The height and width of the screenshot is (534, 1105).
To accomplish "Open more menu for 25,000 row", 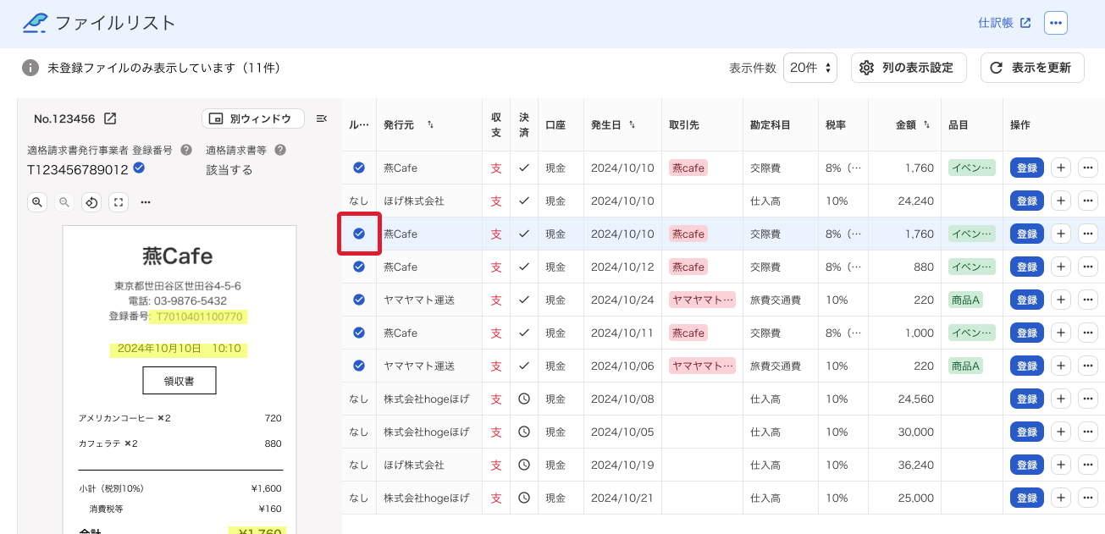I will [x=1088, y=498].
